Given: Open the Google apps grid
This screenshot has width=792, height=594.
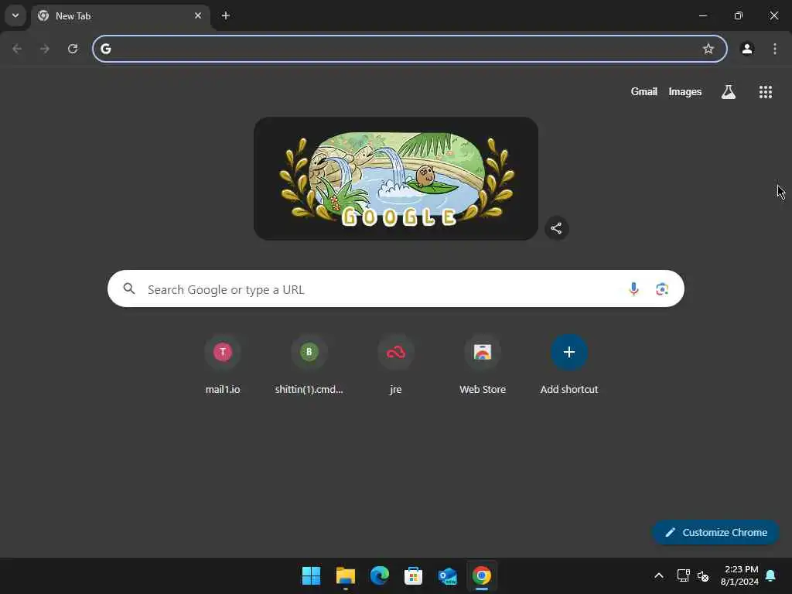Looking at the screenshot, I should coord(765,91).
